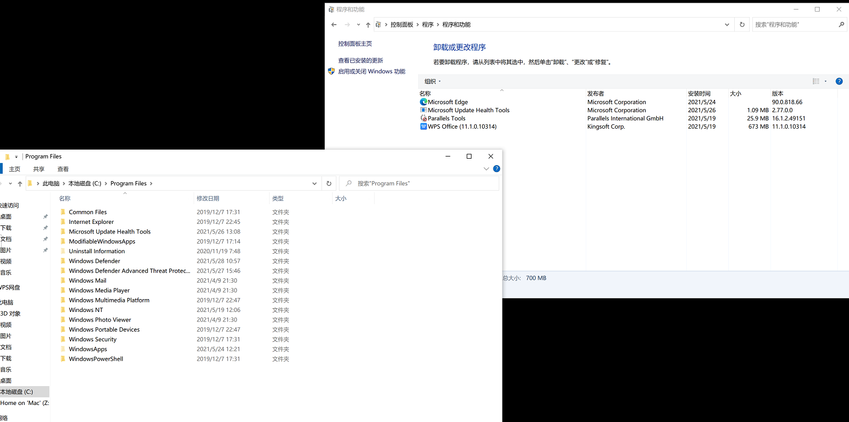
Task: Click the Common Files folder icon
Action: (63, 212)
